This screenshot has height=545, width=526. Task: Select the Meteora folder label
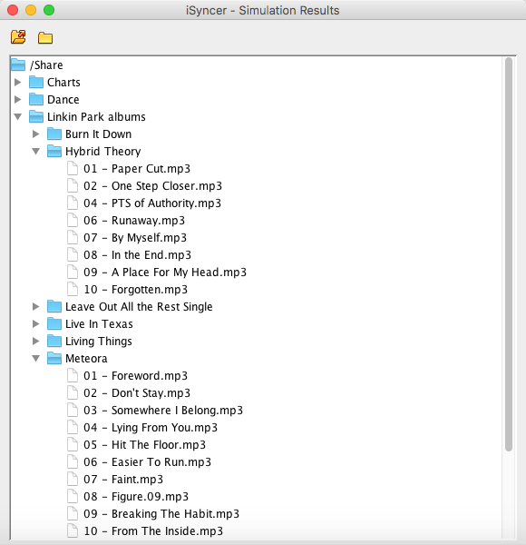click(x=86, y=359)
